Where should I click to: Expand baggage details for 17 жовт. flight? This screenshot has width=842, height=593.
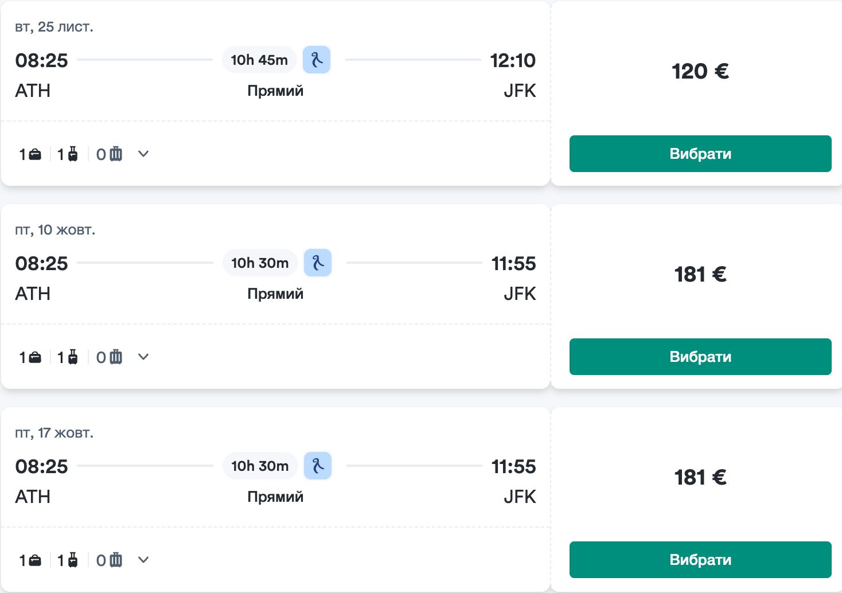143,560
